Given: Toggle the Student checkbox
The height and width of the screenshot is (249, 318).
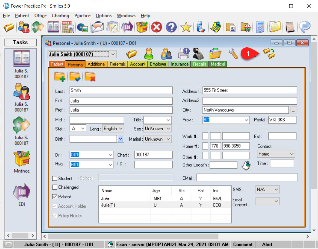Looking at the screenshot, I should 55,178.
